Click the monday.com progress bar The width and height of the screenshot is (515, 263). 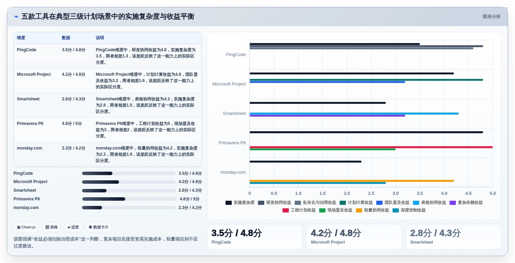click(x=129, y=208)
